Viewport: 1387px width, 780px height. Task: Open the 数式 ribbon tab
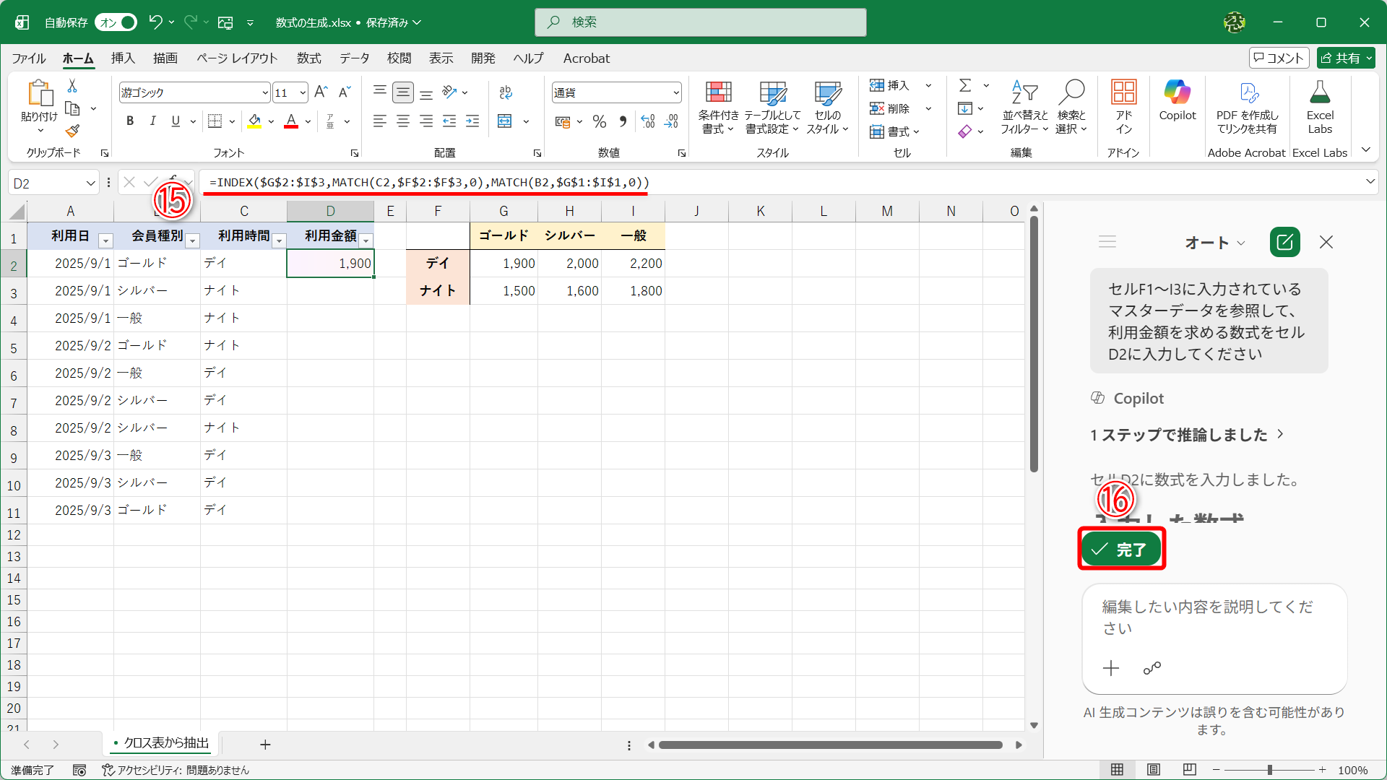point(308,58)
